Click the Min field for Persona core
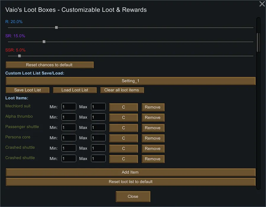The width and height of the screenshot is (266, 207). click(69, 138)
